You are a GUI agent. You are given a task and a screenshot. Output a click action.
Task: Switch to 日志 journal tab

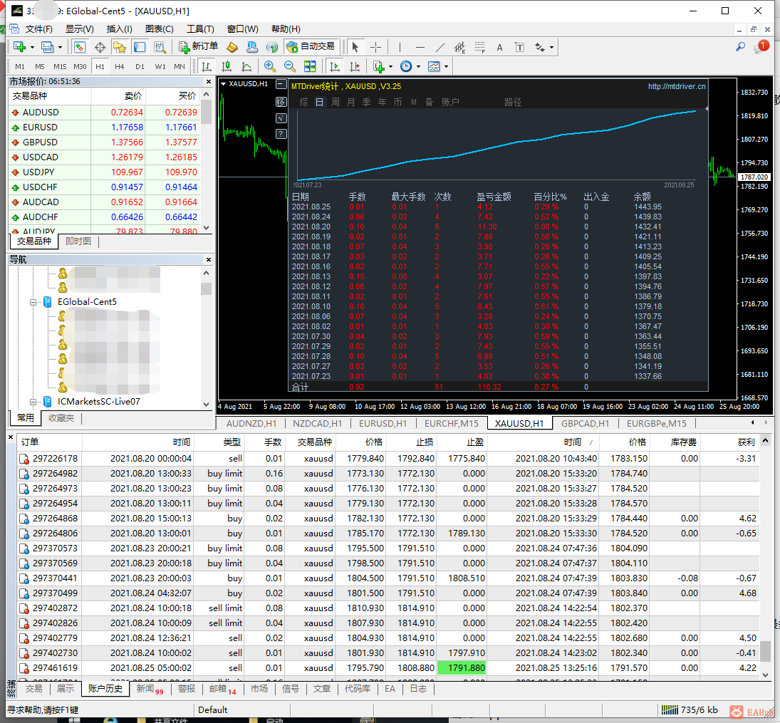click(418, 689)
